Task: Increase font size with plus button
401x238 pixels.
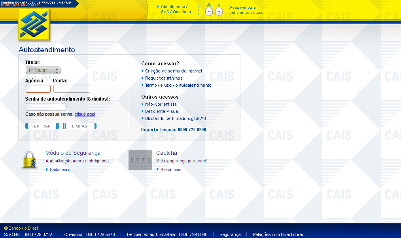Action: [209, 12]
